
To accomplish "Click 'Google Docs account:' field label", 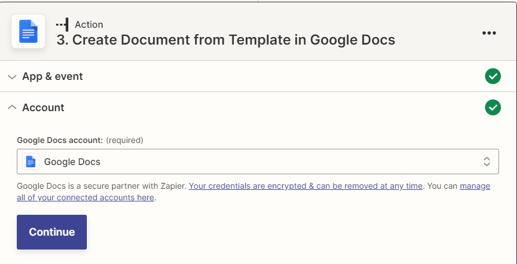I will point(60,141).
